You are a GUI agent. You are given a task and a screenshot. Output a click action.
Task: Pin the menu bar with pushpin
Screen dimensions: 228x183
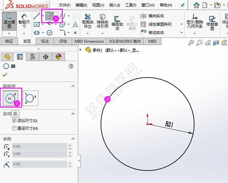click(x=182, y=5)
